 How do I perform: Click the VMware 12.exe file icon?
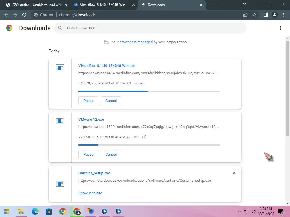60,121
